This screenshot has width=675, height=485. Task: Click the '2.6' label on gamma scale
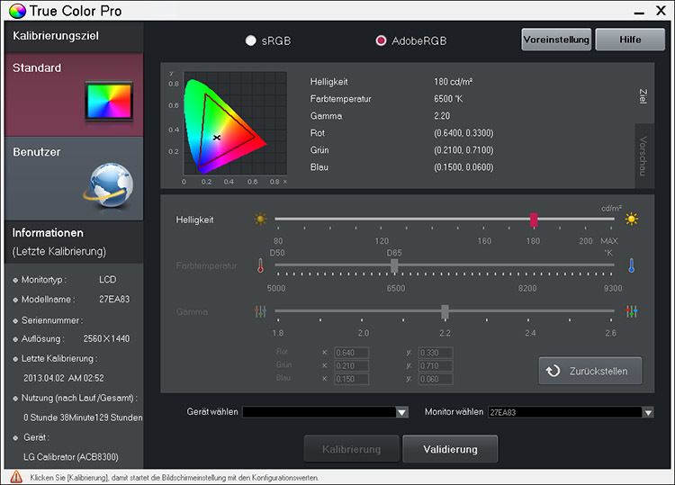pos(610,333)
